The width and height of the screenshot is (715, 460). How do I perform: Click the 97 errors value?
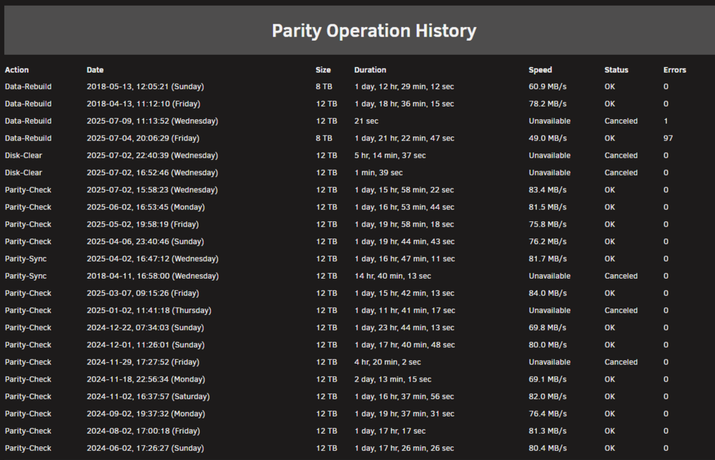pyautogui.click(x=668, y=139)
